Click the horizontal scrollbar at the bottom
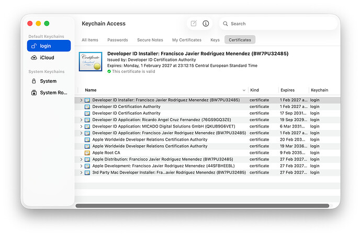 tap(202, 206)
